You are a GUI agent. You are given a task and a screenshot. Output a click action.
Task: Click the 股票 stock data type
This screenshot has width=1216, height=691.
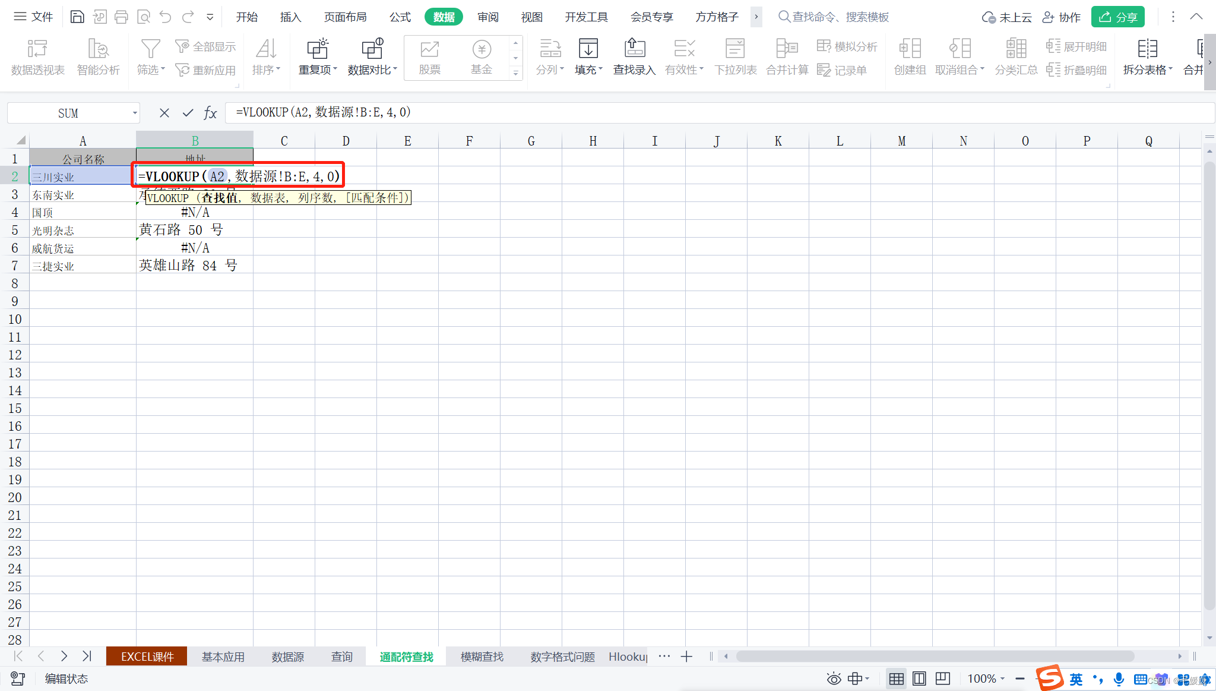[x=430, y=57]
